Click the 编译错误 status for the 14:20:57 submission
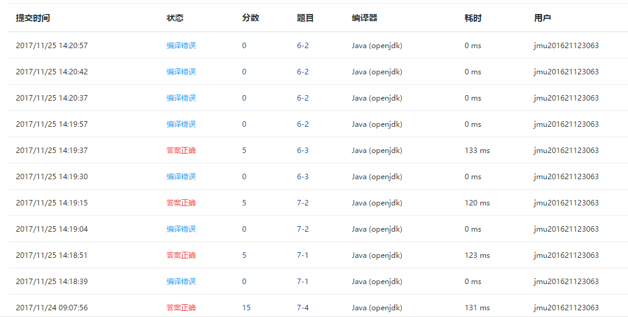The image size is (628, 317). [x=181, y=46]
